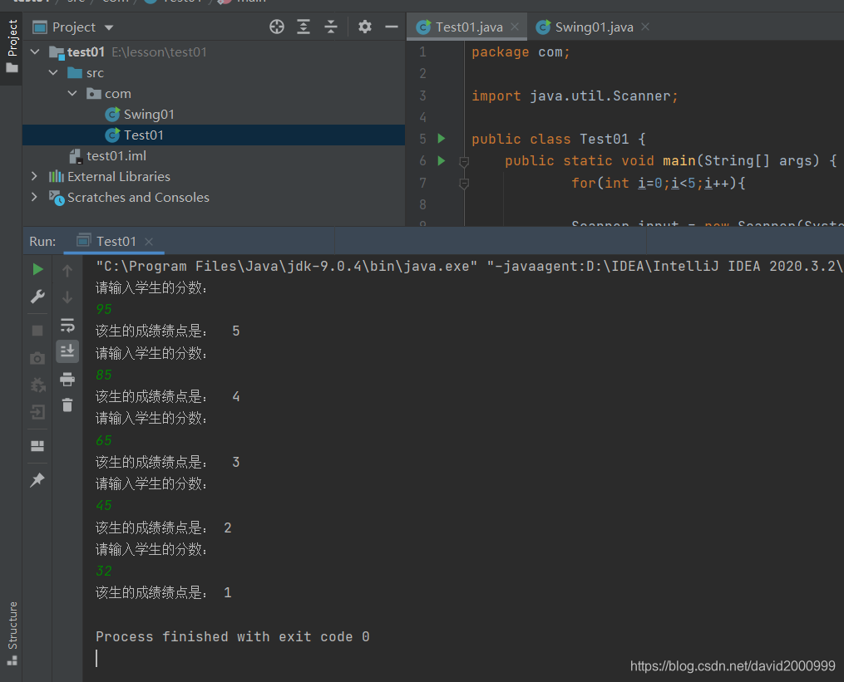844x682 pixels.
Task: Click 'Process finished with exit code 0' text
Action: point(233,637)
